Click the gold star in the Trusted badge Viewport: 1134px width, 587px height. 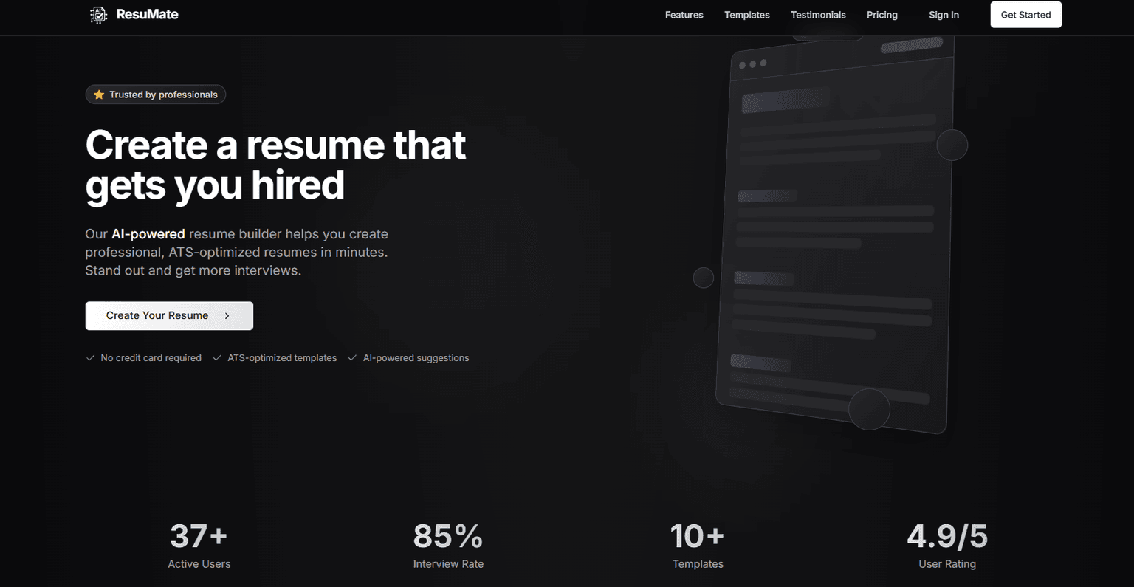99,95
